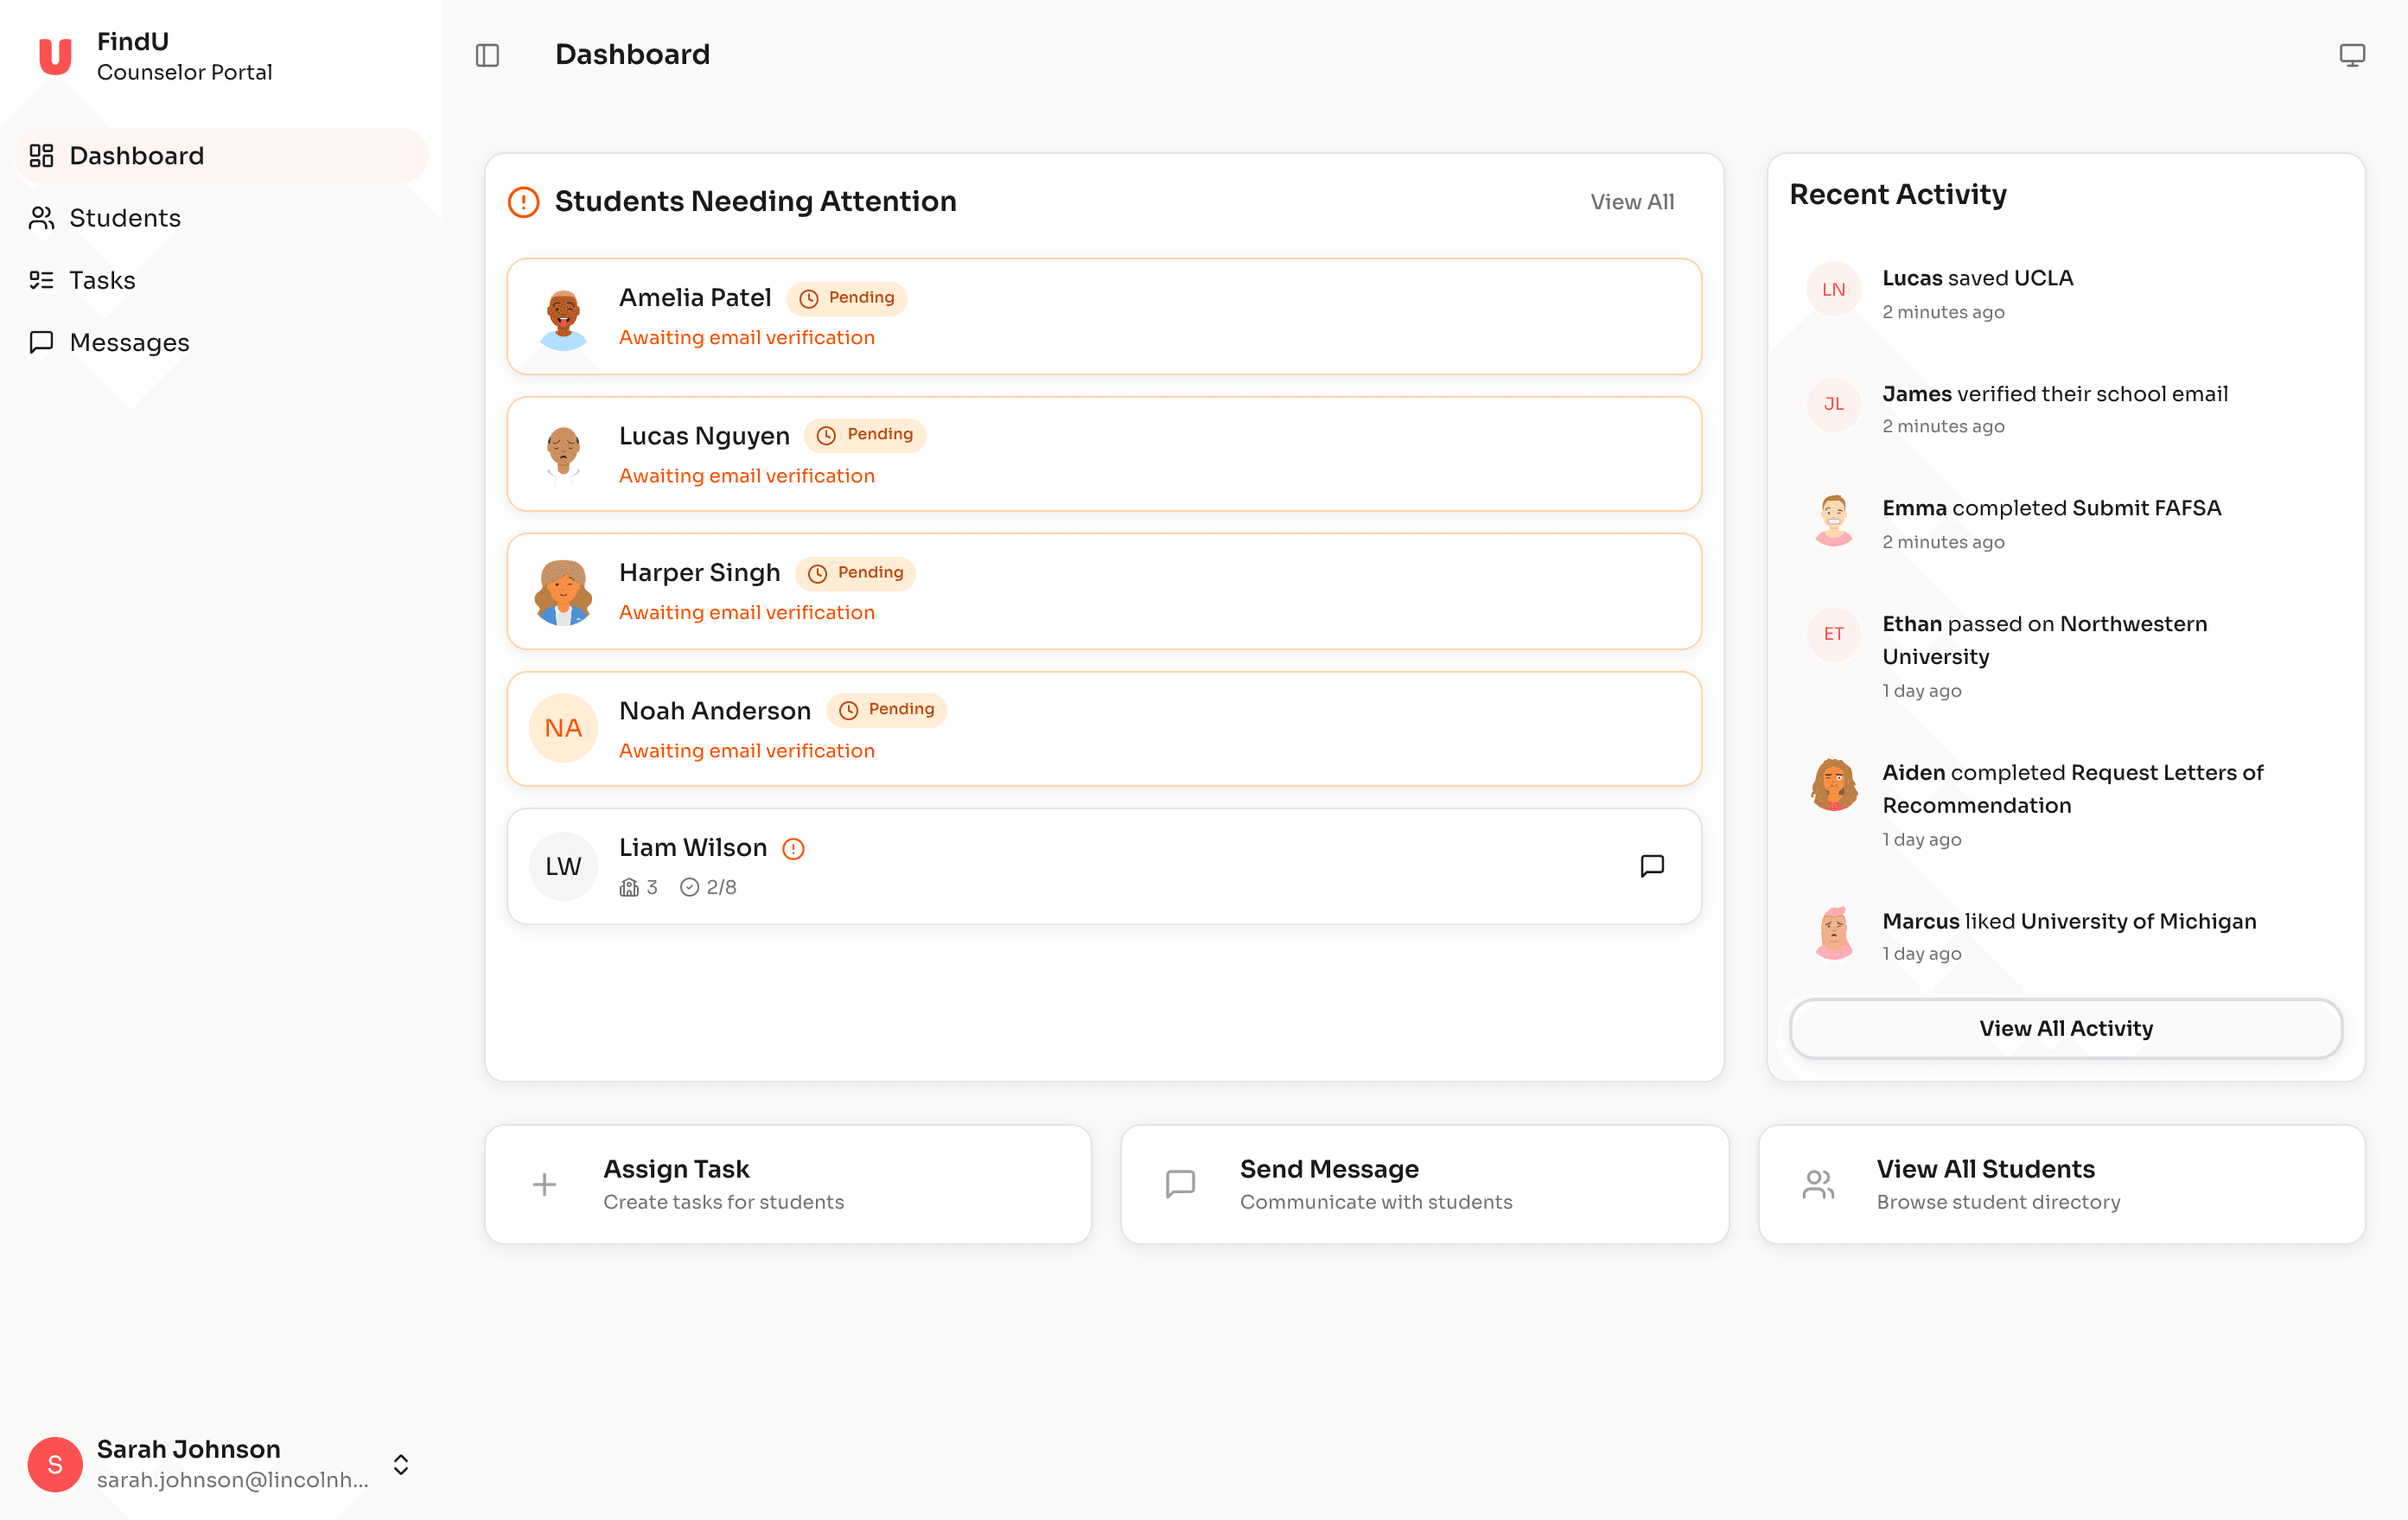Click View All Activity button
The width and height of the screenshot is (2408, 1520).
click(x=2064, y=1028)
